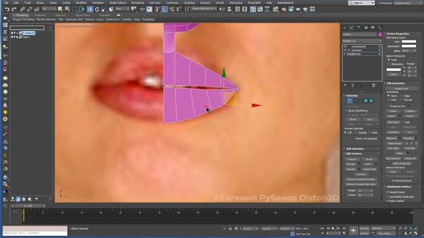Toggle the Smooth Result checkbox

388,192
